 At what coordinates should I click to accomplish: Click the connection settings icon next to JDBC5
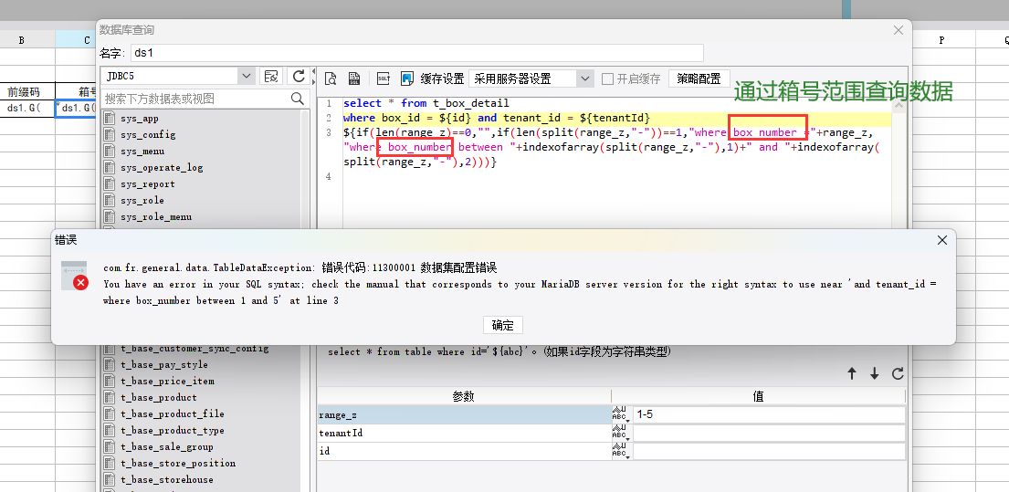tap(270, 76)
